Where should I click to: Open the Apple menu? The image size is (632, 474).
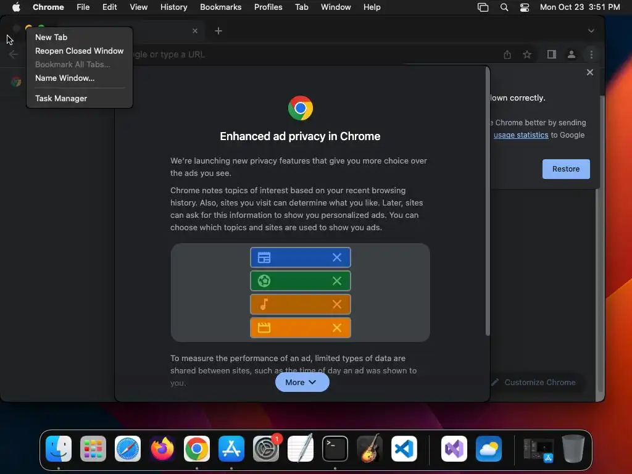[x=16, y=7]
